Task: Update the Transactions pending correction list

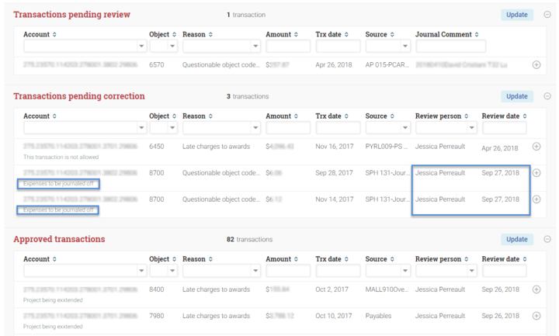Action: coord(517,96)
